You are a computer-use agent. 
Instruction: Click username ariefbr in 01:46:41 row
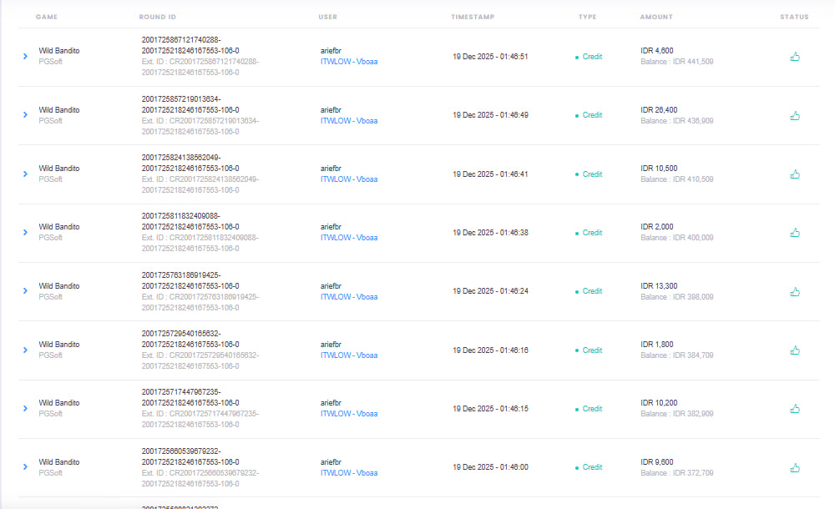click(x=331, y=169)
